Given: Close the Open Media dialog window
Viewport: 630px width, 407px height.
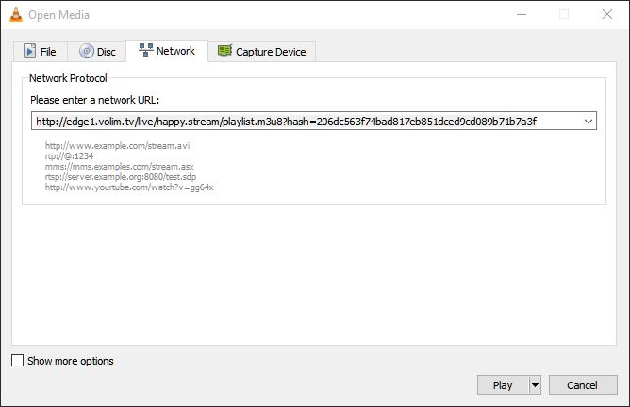Looking at the screenshot, I should 606,14.
